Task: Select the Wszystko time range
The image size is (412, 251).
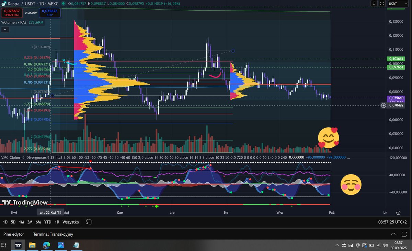Action: (71, 222)
